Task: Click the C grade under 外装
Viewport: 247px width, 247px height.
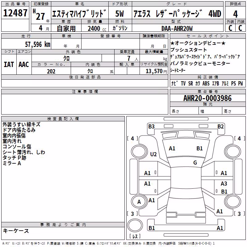Action: coord(230,28)
